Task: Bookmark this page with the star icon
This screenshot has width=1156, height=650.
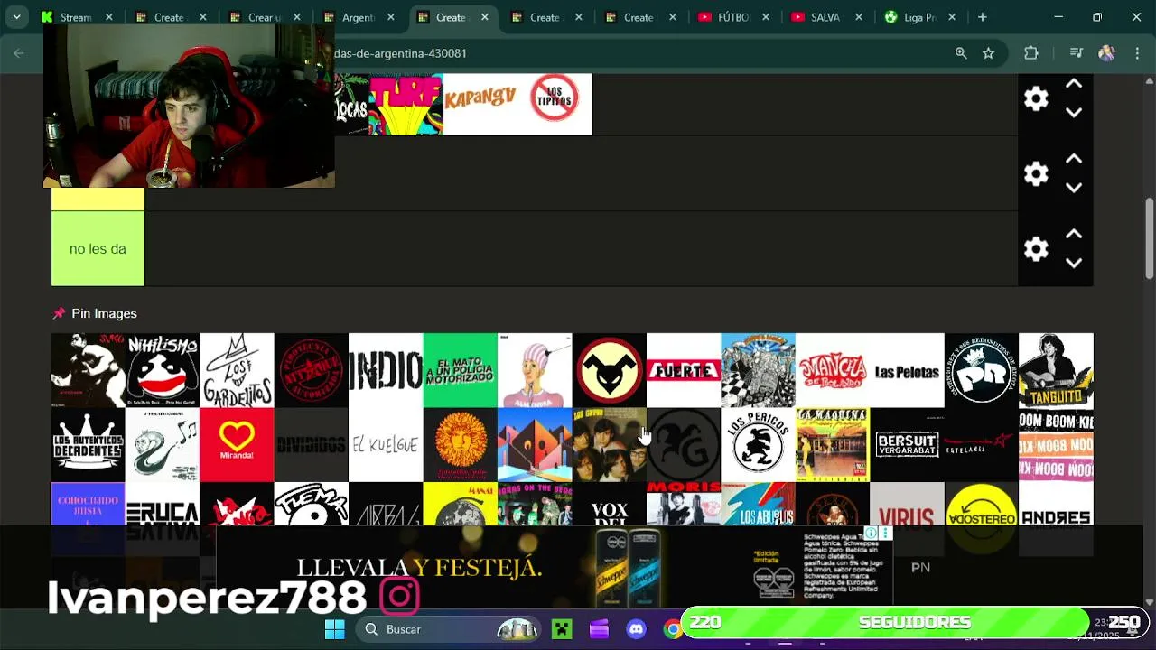Action: [x=989, y=53]
